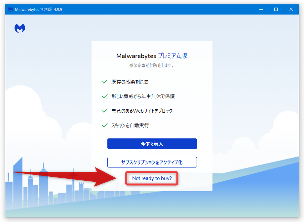304x222 pixels.
Task: Minimize the Malwarebytes window
Action: pos(261,9)
